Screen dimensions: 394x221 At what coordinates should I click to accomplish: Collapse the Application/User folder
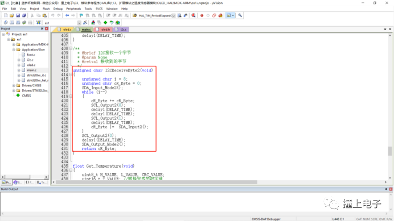(x=14, y=49)
